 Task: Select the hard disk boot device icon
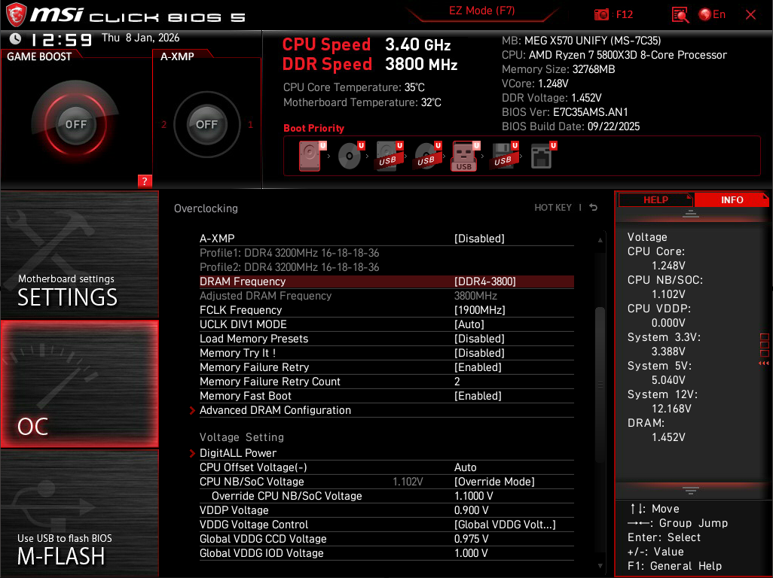coord(312,156)
